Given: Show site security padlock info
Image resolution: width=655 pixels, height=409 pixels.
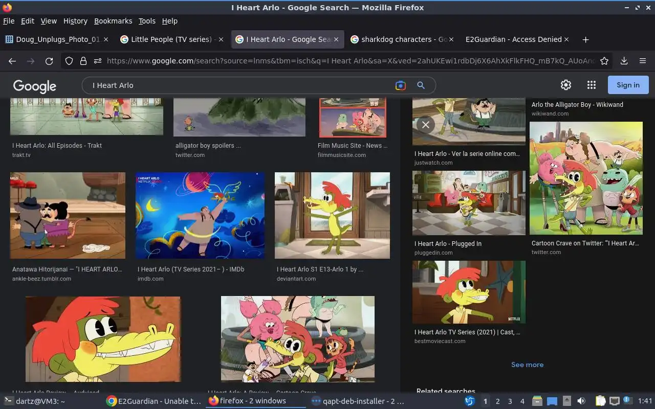Looking at the screenshot, I should pyautogui.click(x=83, y=61).
